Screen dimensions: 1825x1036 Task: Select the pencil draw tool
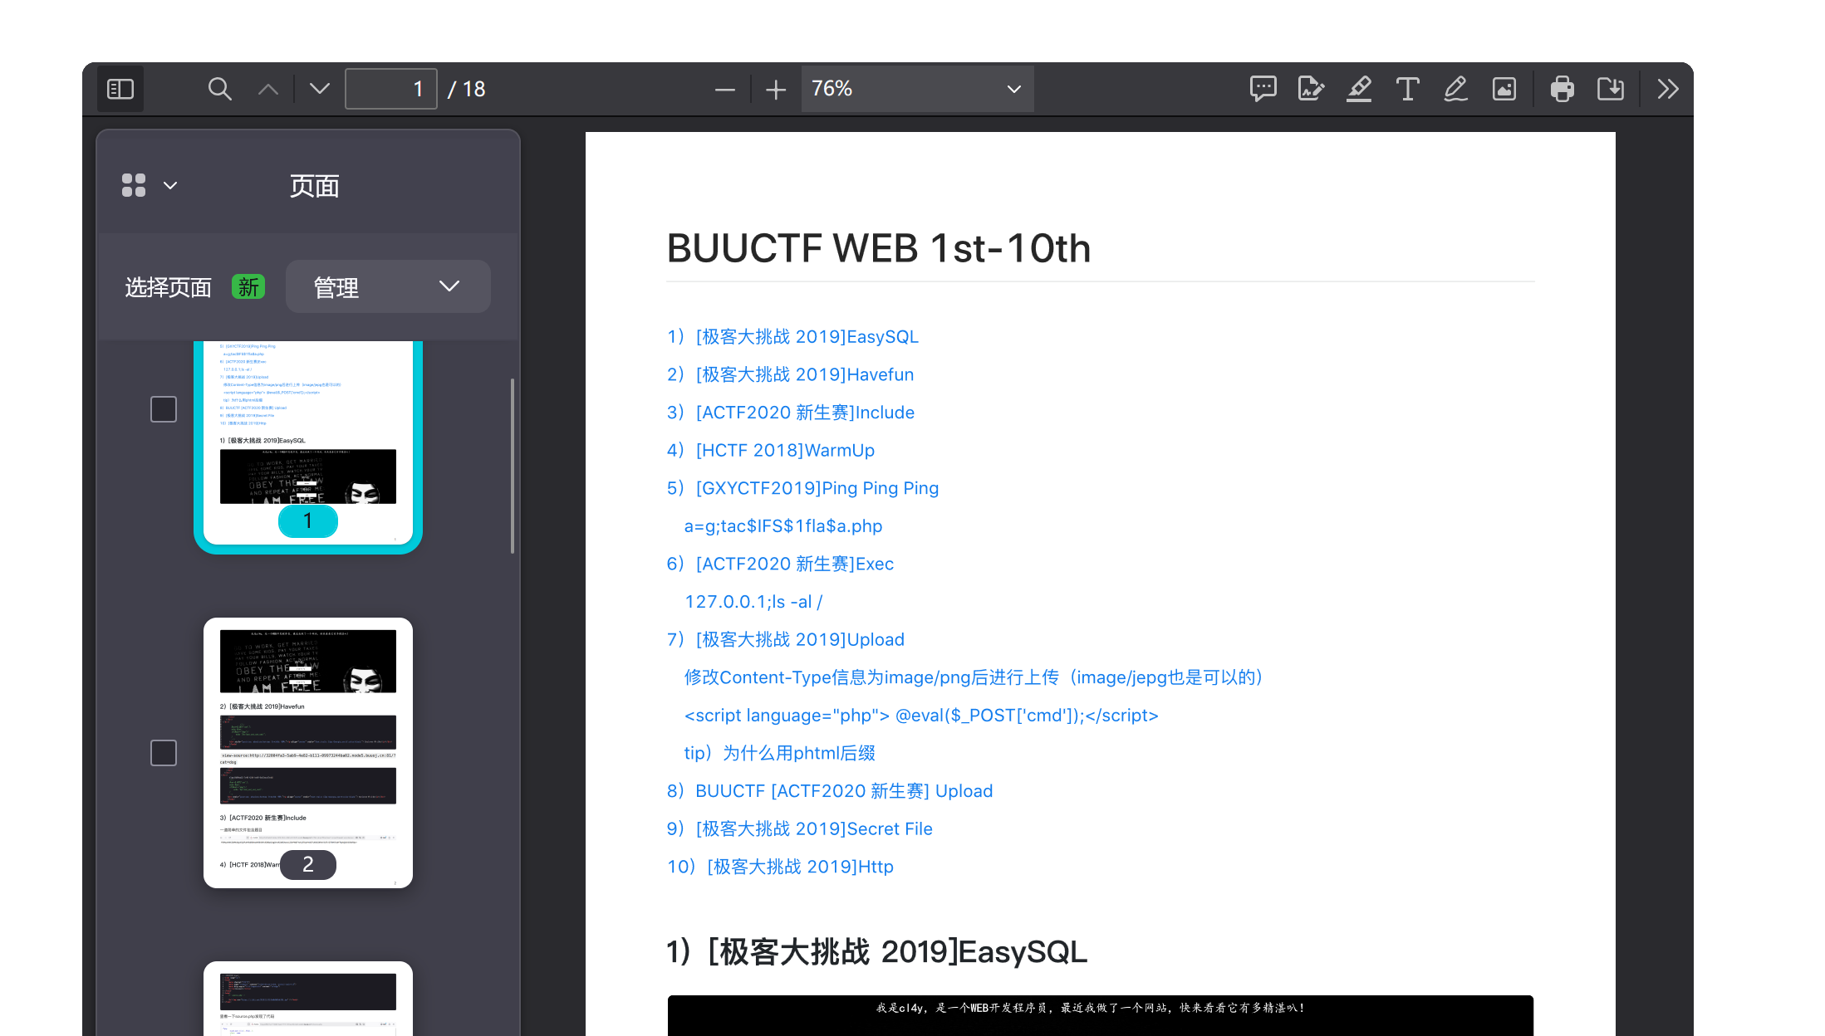(x=1455, y=89)
